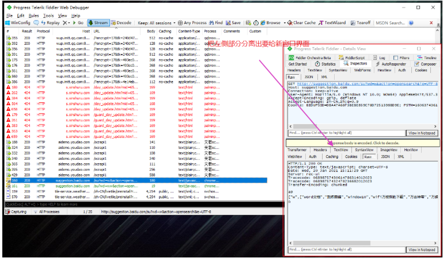Switch to the AutoResponder tab
The width and height of the screenshot is (443, 258).
pyautogui.click(x=391, y=64)
